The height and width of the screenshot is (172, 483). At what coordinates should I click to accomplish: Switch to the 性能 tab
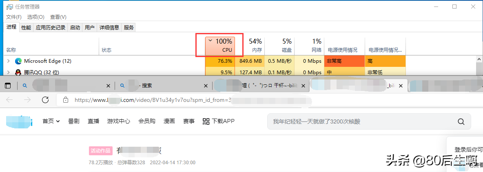click(26, 27)
